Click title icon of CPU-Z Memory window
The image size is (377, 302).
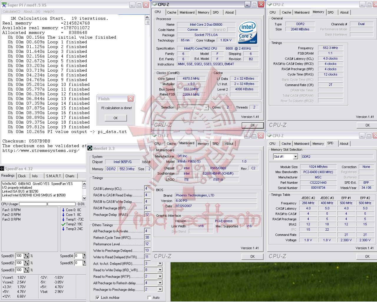[x=269, y=4]
